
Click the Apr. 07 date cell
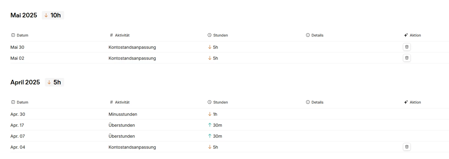(x=18, y=136)
